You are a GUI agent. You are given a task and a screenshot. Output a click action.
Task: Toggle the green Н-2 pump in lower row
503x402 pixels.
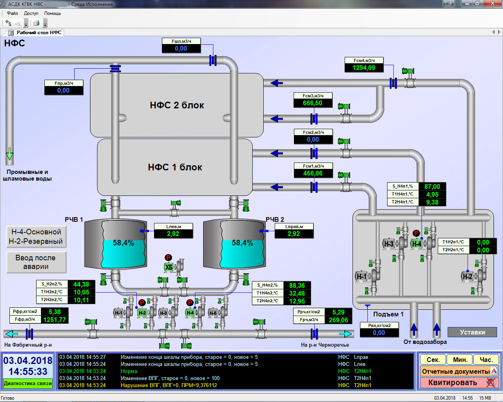(142, 313)
